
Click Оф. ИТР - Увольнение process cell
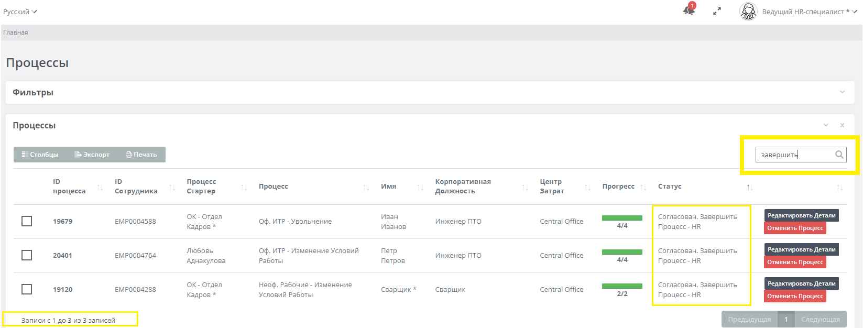click(295, 222)
